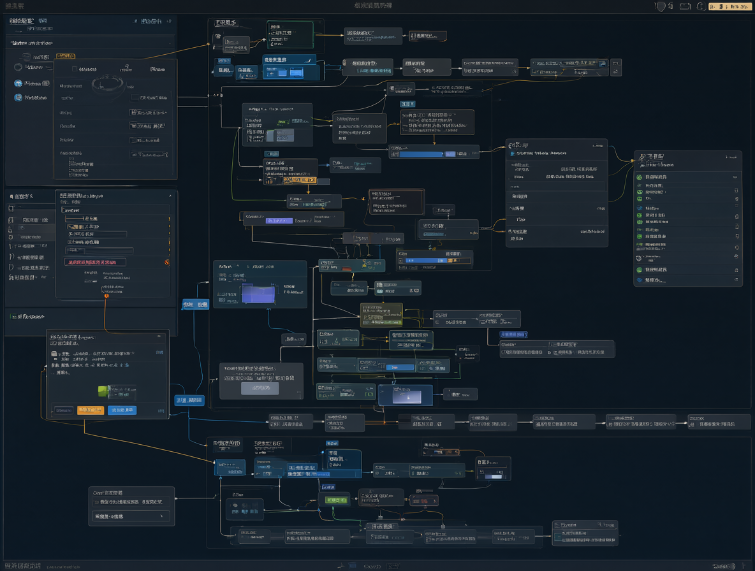Click the blue icon at the end of the top-right node
Viewport: 755px width, 571px height.
click(602, 63)
